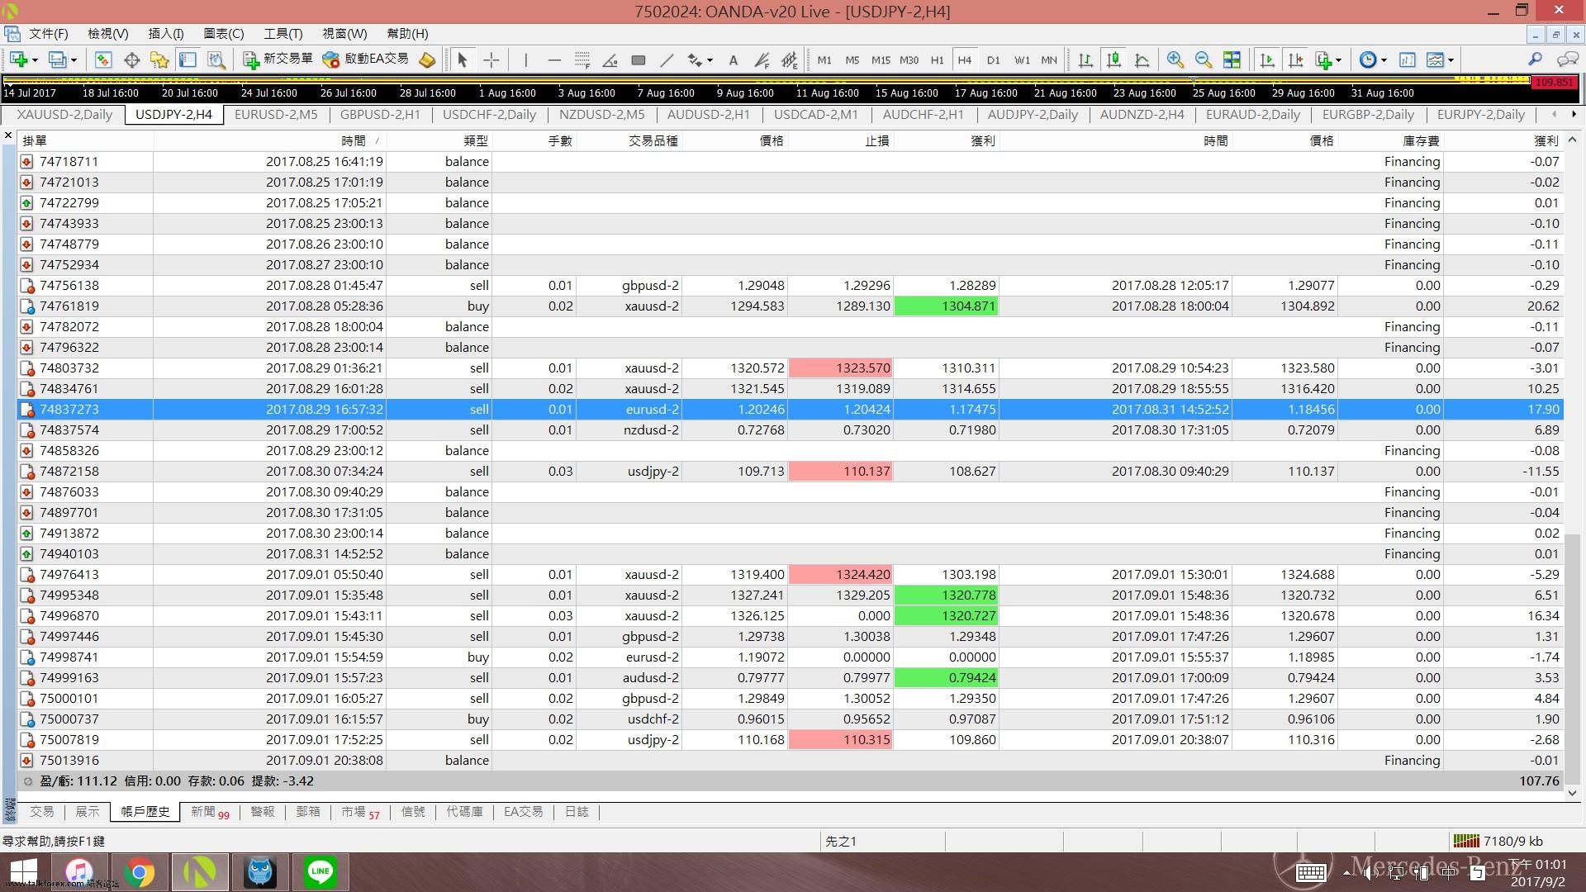Set timeframe to M15
1586x892 pixels.
(881, 59)
